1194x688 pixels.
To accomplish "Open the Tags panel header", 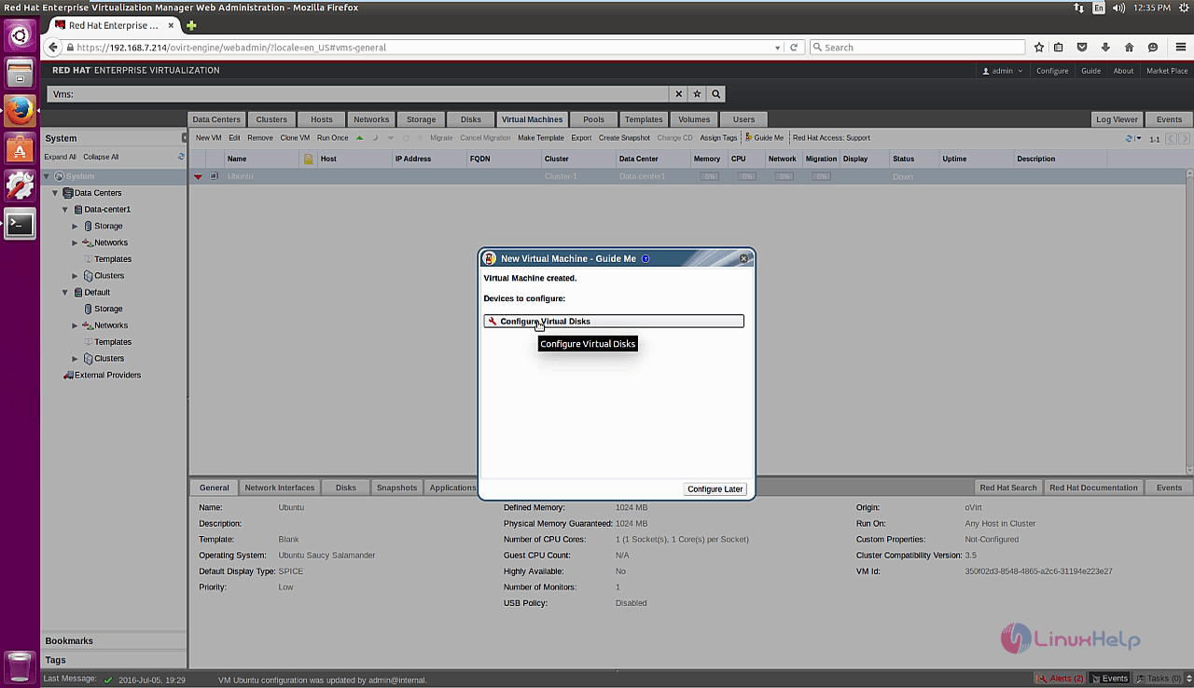I will coord(114,659).
